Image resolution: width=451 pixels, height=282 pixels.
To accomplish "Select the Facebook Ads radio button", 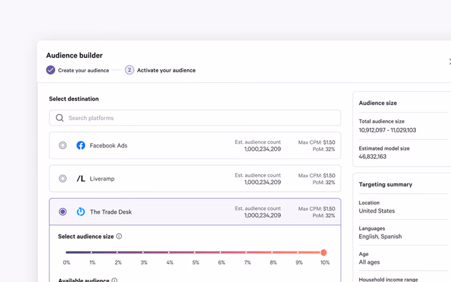I will pyautogui.click(x=63, y=145).
